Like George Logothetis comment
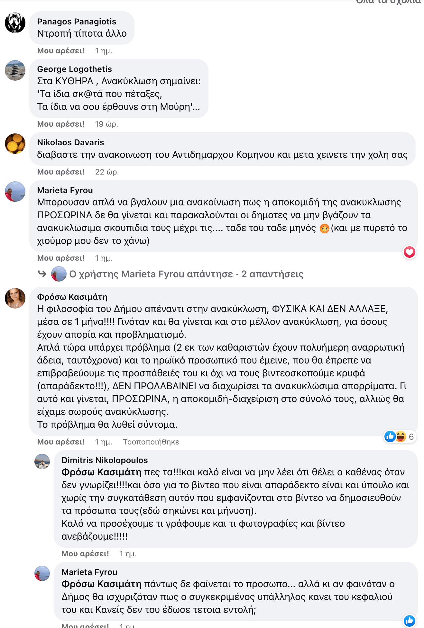The image size is (424, 628). pos(61,124)
